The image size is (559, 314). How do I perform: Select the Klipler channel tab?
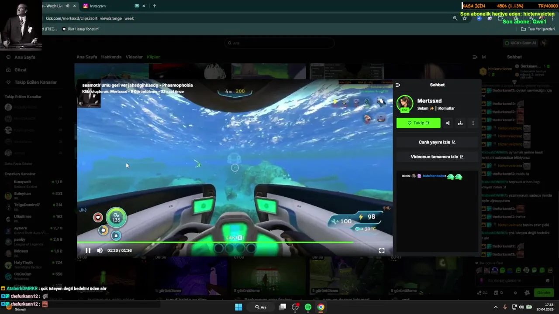click(x=153, y=57)
